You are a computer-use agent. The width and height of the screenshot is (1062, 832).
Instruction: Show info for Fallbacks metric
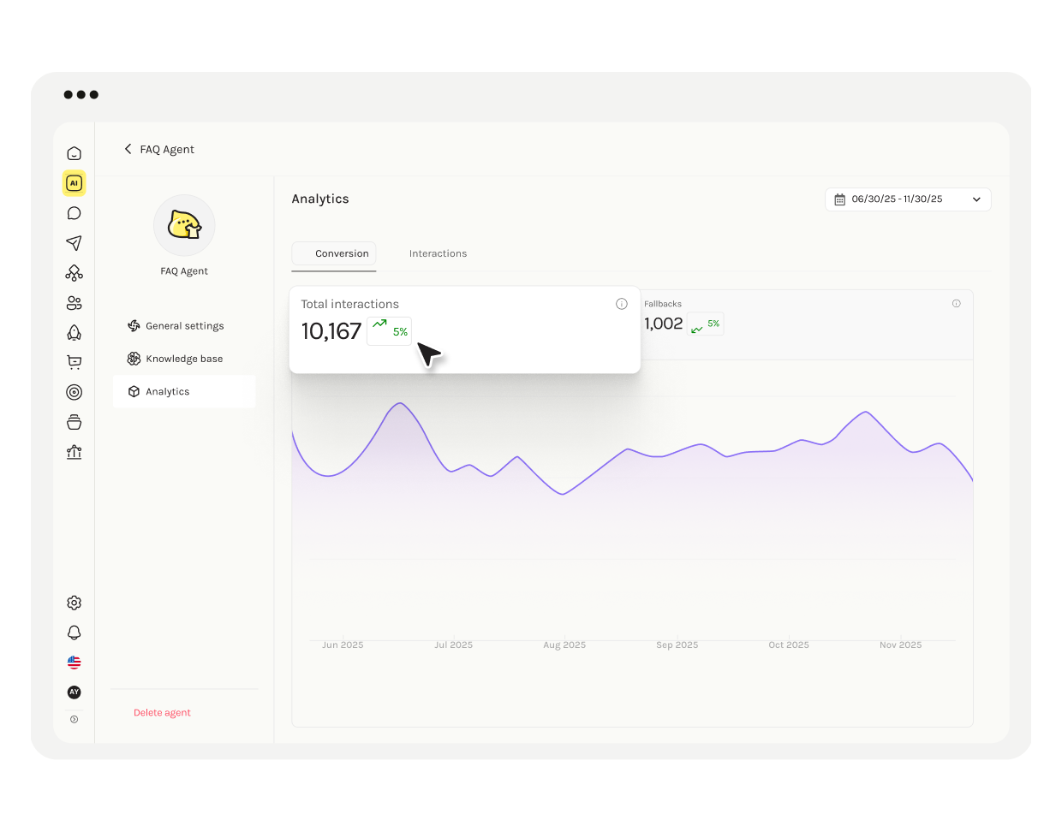957,304
